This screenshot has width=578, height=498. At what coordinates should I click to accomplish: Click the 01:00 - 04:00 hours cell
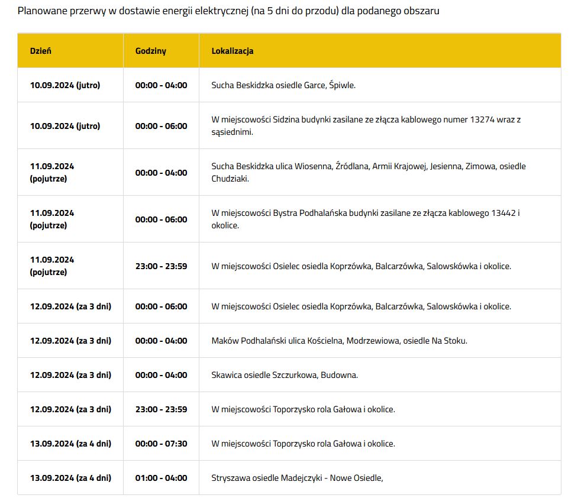161,478
